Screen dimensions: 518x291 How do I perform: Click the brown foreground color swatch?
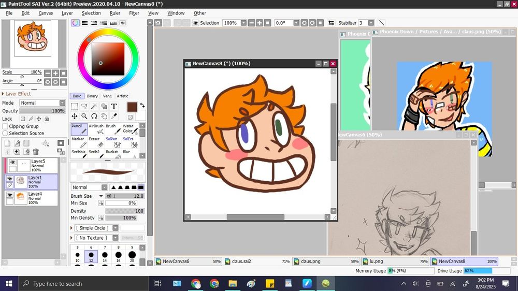coord(132,107)
